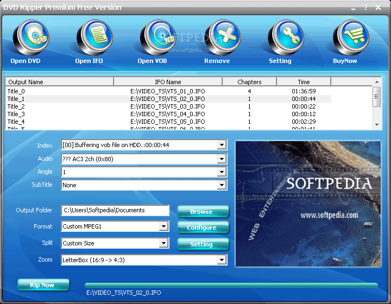Click the Setting button beside Split
Viewport: 391px width, 304px height.
coord(203,244)
